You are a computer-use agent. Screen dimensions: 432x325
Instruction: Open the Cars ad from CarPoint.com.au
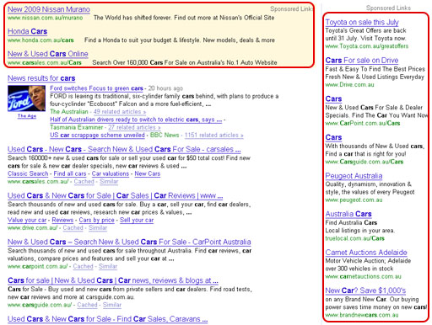(x=333, y=99)
